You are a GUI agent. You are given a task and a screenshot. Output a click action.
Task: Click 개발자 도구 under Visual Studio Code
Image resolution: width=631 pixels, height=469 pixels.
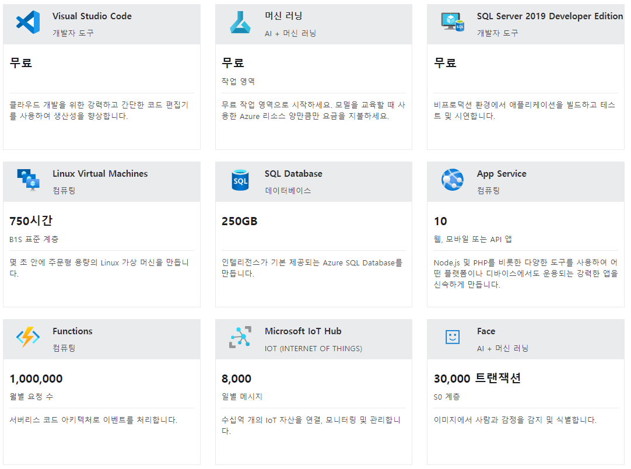[73, 33]
